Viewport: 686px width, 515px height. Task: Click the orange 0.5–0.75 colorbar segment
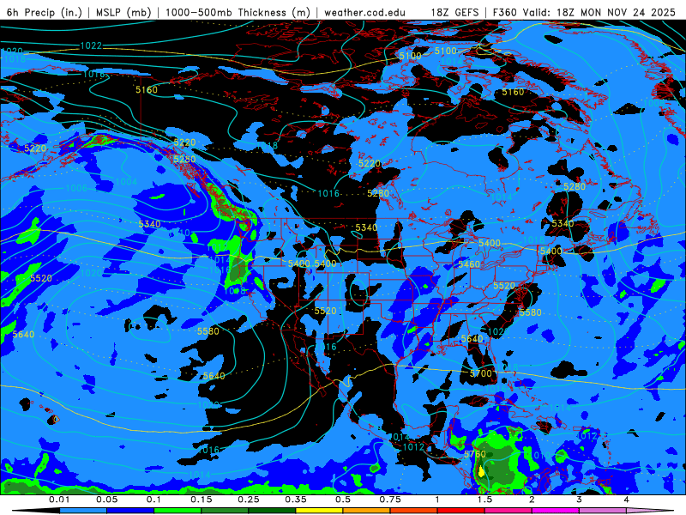tap(367, 511)
